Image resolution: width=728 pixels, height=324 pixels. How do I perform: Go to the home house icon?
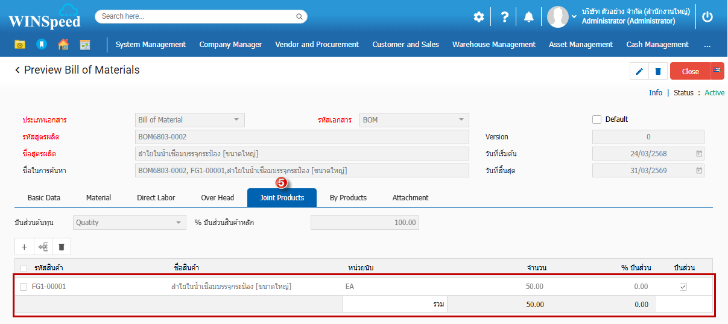(63, 45)
